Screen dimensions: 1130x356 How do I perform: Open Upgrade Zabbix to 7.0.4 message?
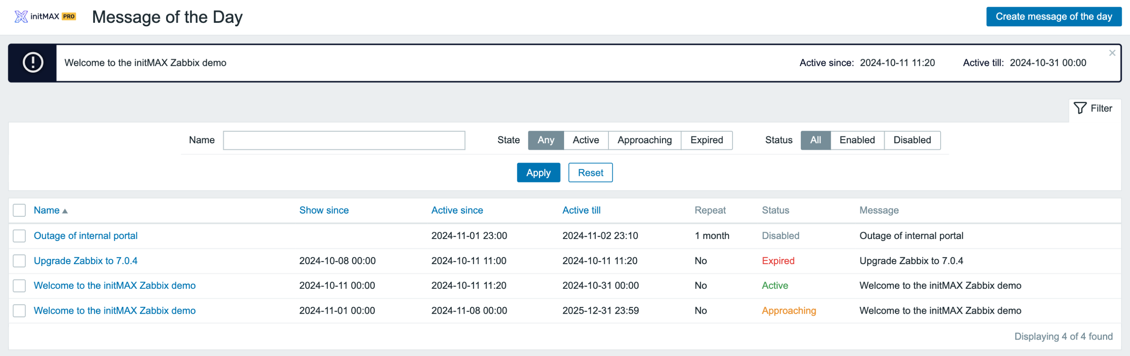click(x=86, y=261)
